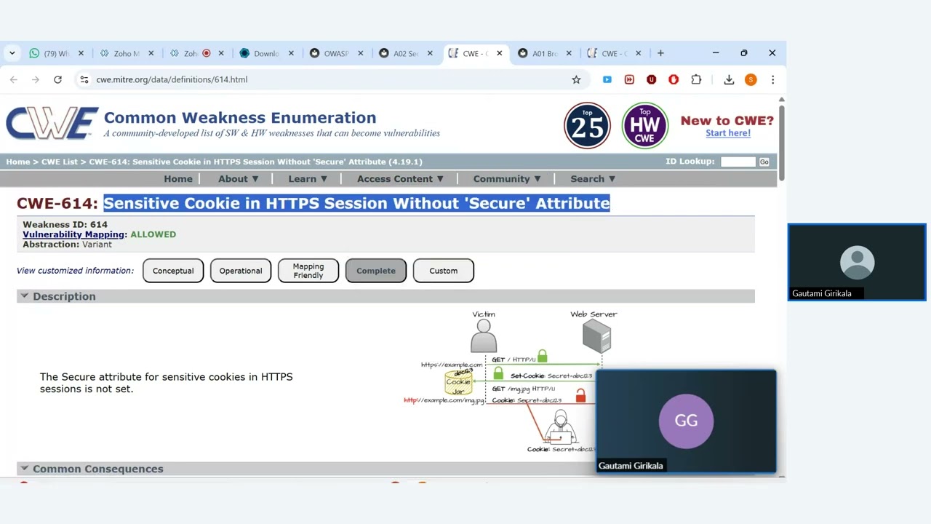Screen dimensions: 931x524
Task: Click the 'Abstraction: Variant' text
Action: coord(67,245)
